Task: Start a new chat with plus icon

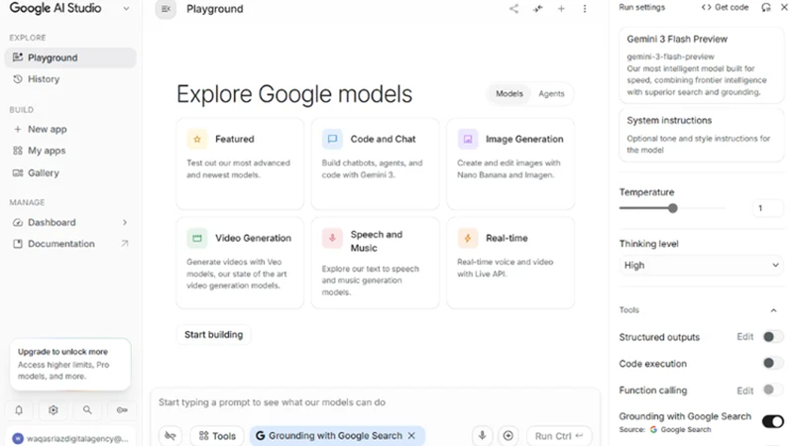Action: 561,9
